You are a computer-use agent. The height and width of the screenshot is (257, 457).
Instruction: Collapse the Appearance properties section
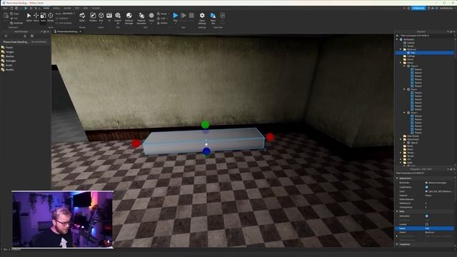(x=397, y=178)
